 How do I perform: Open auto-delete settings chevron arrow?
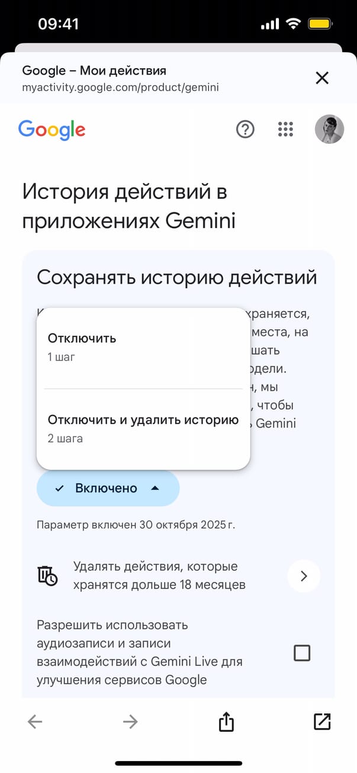pos(304,576)
